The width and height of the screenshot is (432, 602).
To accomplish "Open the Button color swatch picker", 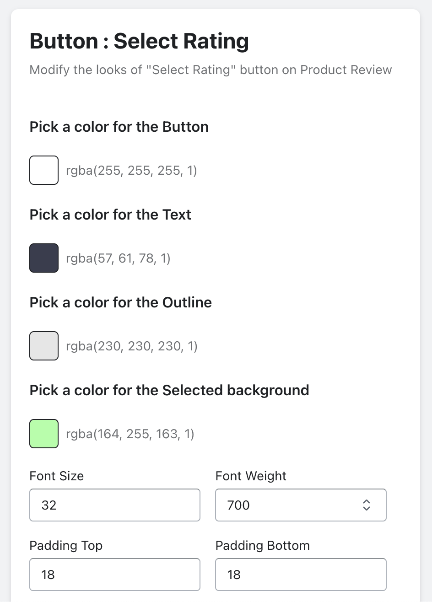I will coord(44,170).
